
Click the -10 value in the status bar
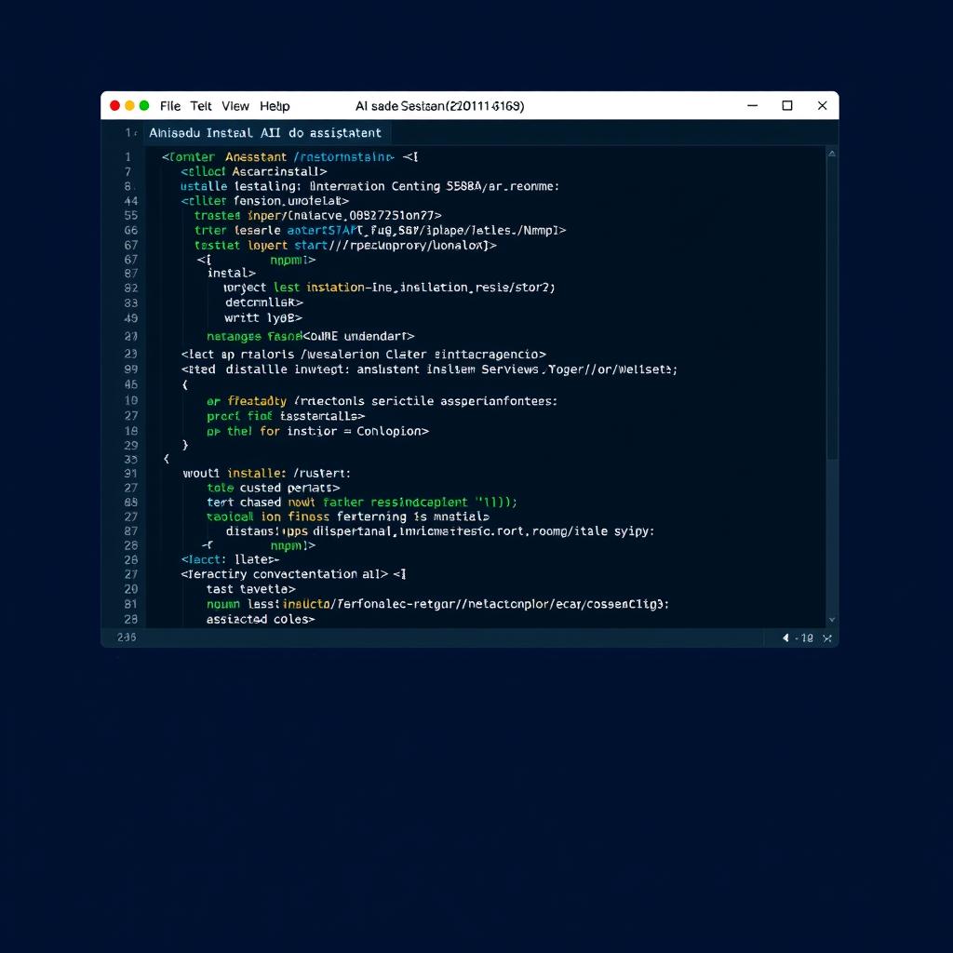[804, 638]
